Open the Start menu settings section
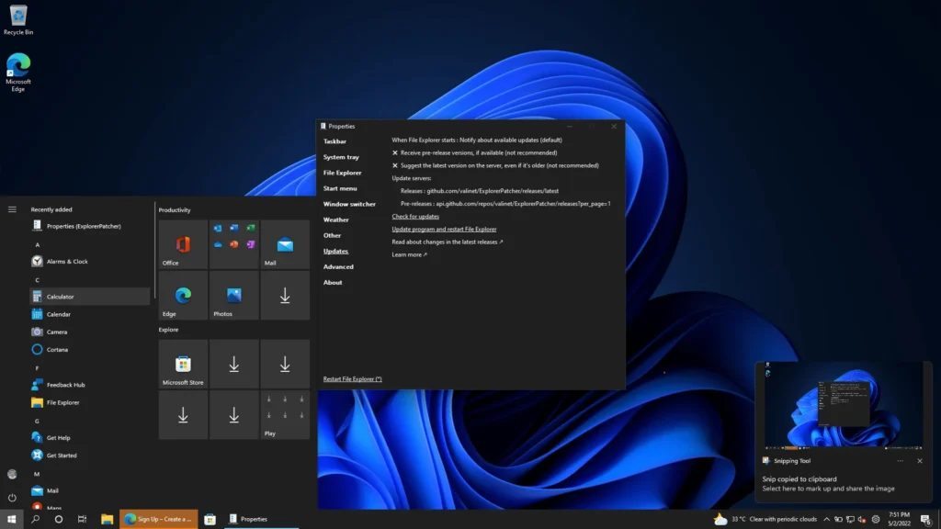This screenshot has height=529, width=941. [x=340, y=188]
